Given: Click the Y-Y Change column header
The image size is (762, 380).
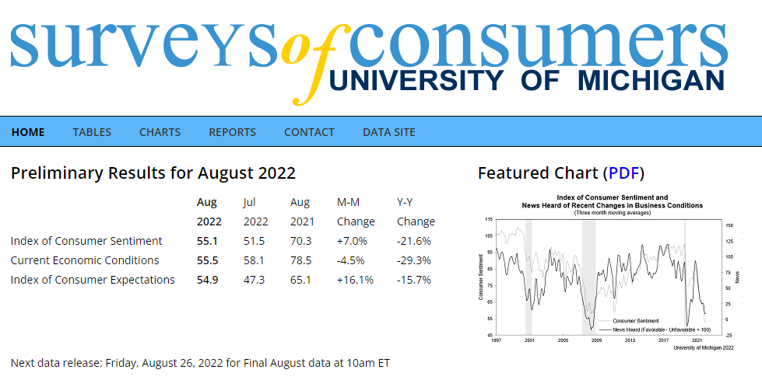Looking at the screenshot, I should [x=416, y=211].
